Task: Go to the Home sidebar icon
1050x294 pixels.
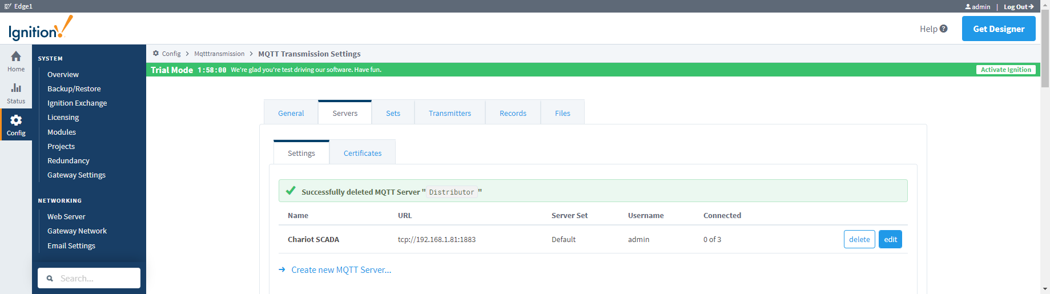Action: click(x=16, y=56)
